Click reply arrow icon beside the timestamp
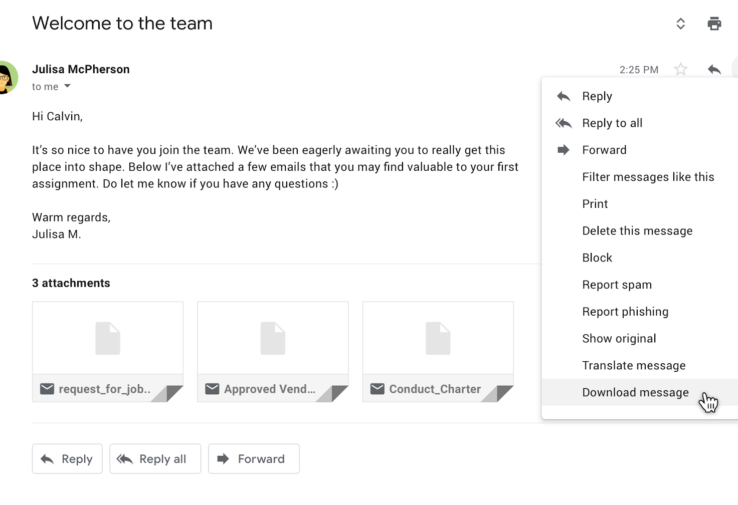Viewport: 738px width, 505px height. [714, 69]
